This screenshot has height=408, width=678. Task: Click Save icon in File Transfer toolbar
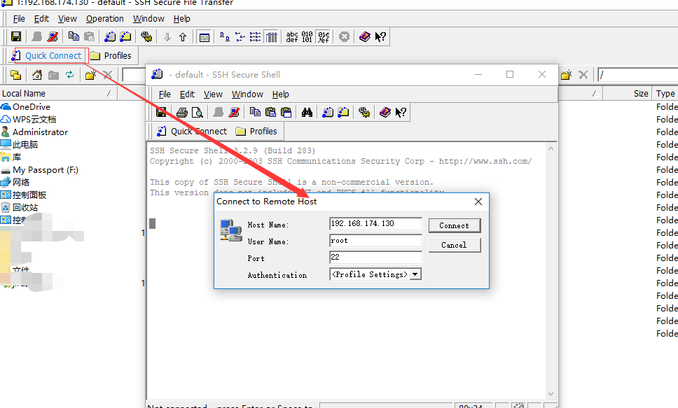click(x=16, y=36)
